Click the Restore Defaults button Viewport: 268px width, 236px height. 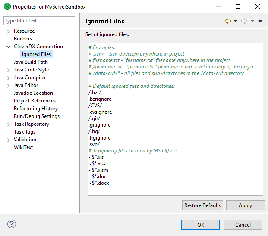point(203,205)
